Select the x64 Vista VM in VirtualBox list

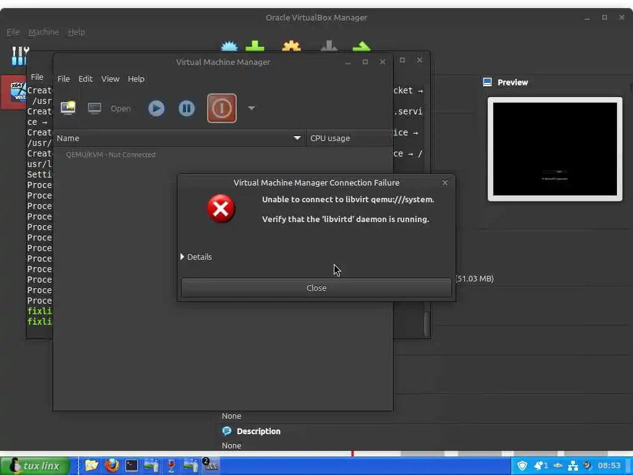[x=14, y=92]
